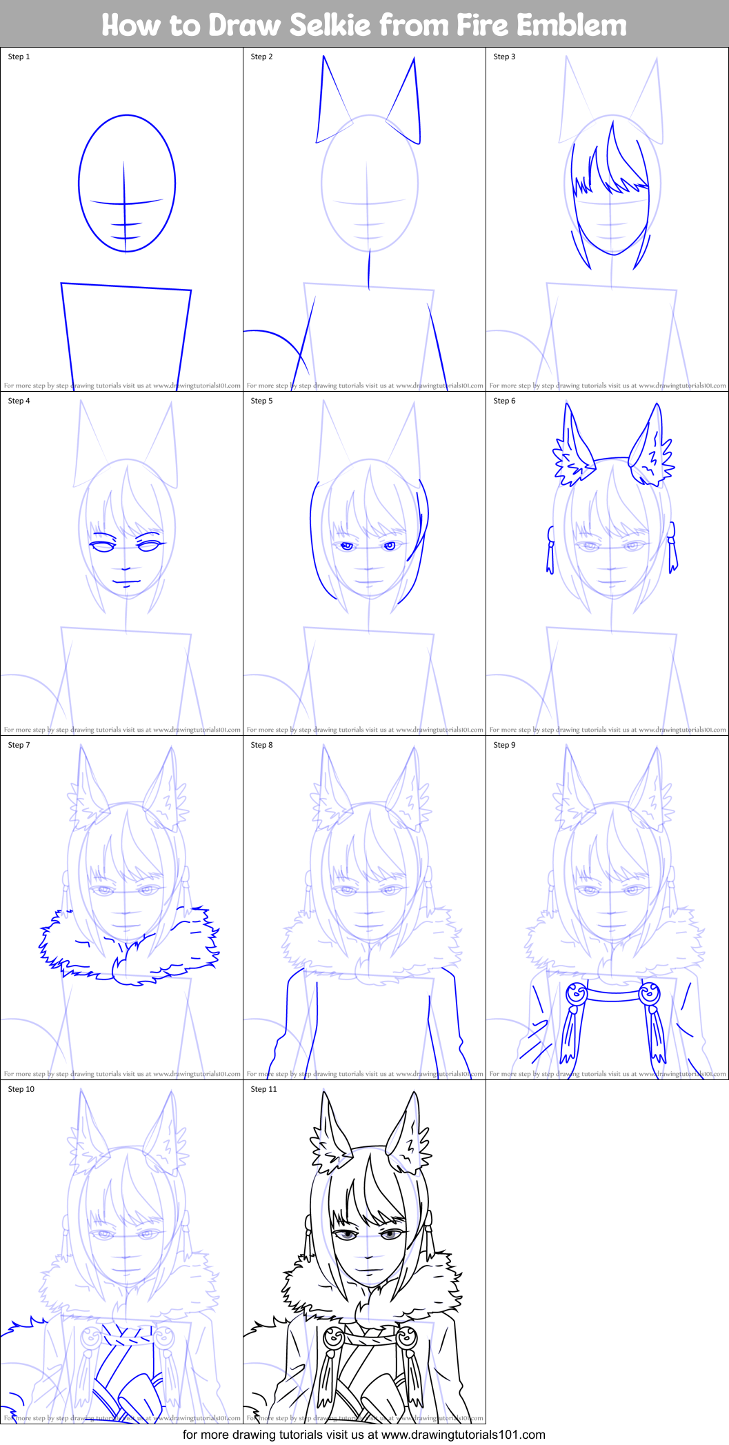Click the 'Step 10' label

coord(21,1089)
